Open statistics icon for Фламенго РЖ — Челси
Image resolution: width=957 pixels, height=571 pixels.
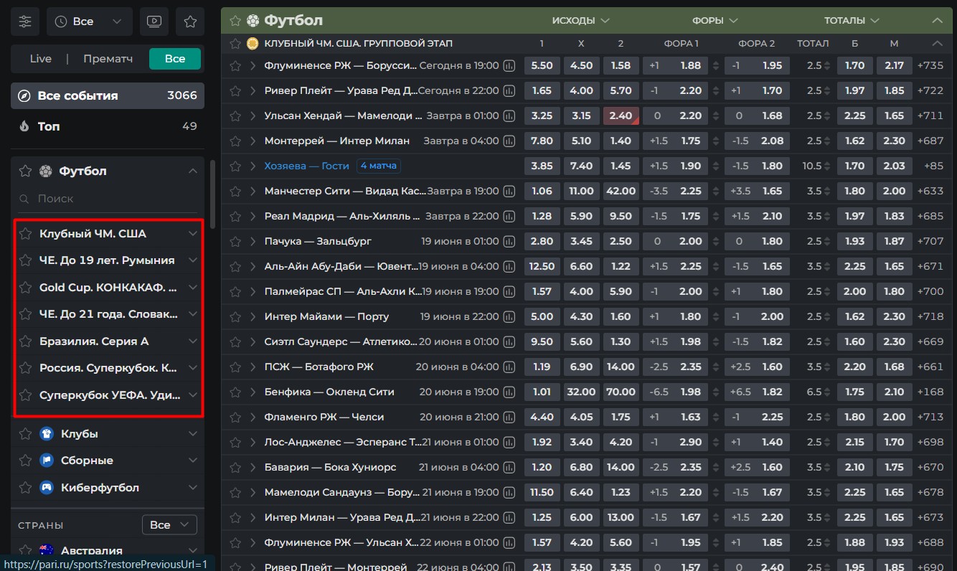point(509,417)
